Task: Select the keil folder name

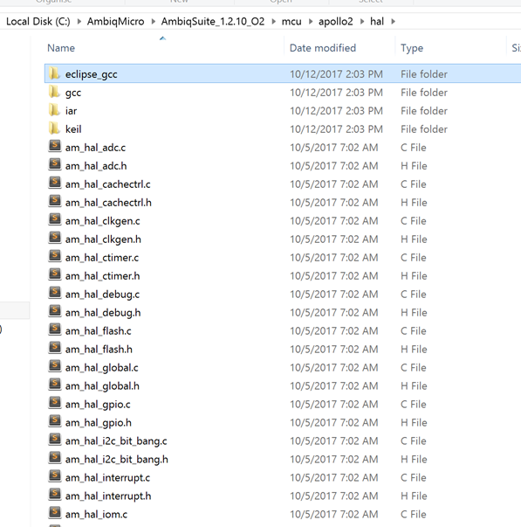Action: coord(73,129)
